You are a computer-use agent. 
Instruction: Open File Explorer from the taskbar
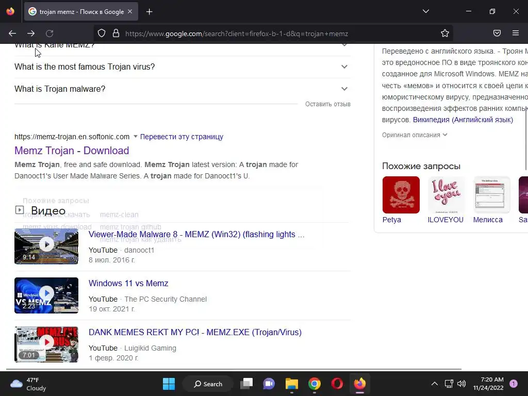[x=292, y=384]
